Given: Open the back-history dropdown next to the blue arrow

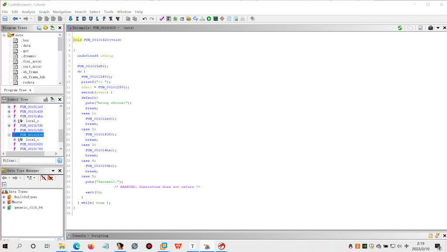Looking at the screenshot, I should tap(20, 19).
